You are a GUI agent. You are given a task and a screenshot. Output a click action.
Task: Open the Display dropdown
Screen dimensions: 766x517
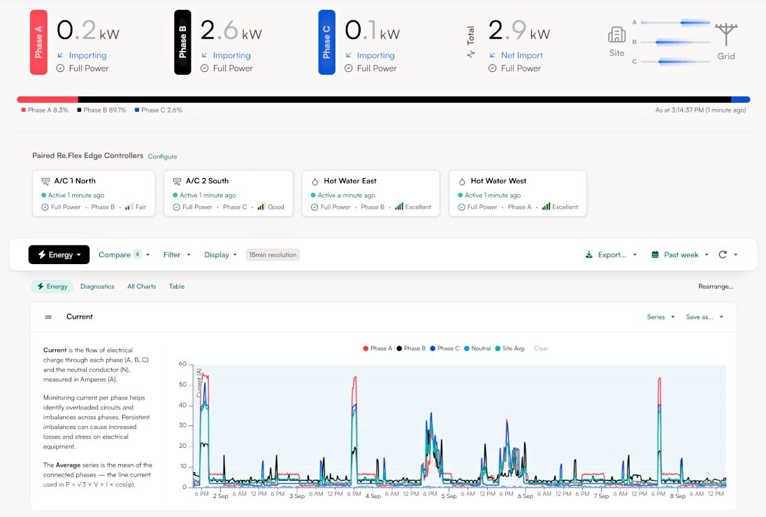220,254
